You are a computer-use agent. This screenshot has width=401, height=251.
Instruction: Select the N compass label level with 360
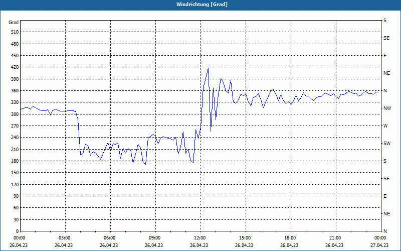click(x=385, y=91)
